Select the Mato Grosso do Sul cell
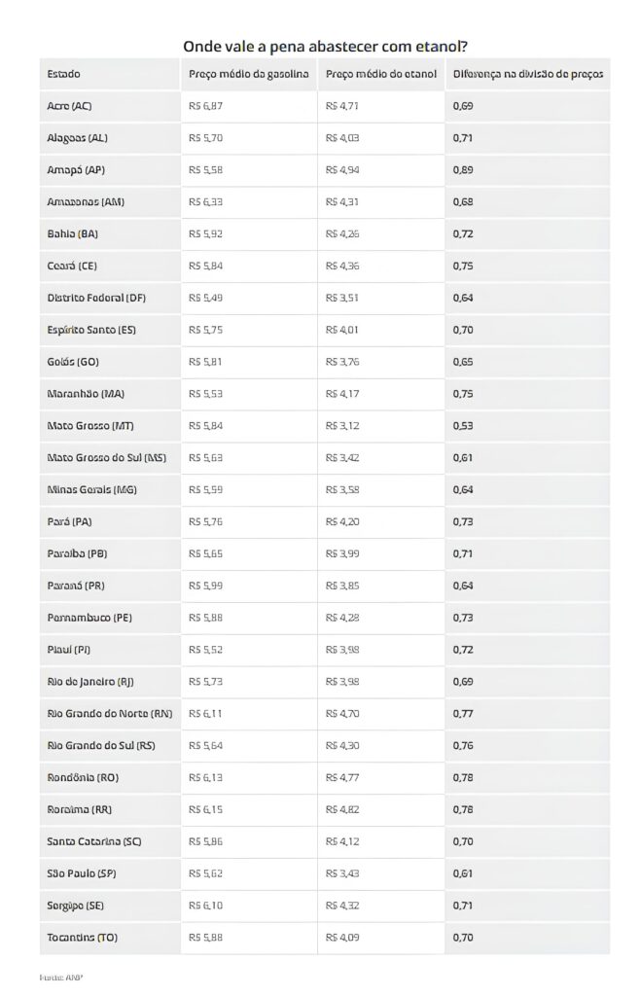This screenshot has width=641, height=996. [x=106, y=458]
